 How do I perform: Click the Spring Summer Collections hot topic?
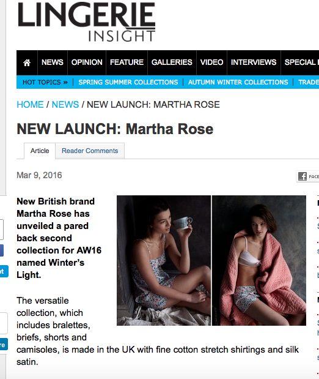[x=128, y=82]
